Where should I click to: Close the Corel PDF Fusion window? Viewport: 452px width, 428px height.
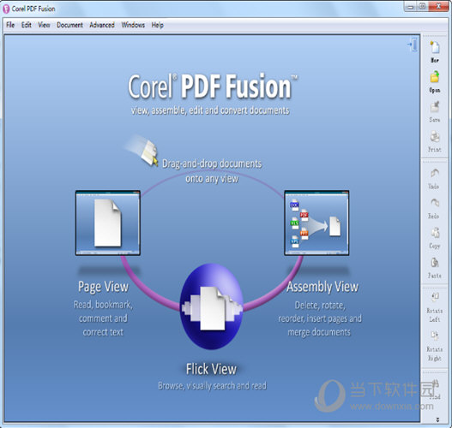point(438,6)
